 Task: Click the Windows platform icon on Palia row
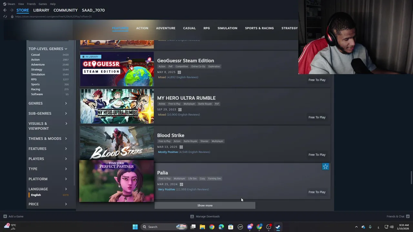point(181,184)
